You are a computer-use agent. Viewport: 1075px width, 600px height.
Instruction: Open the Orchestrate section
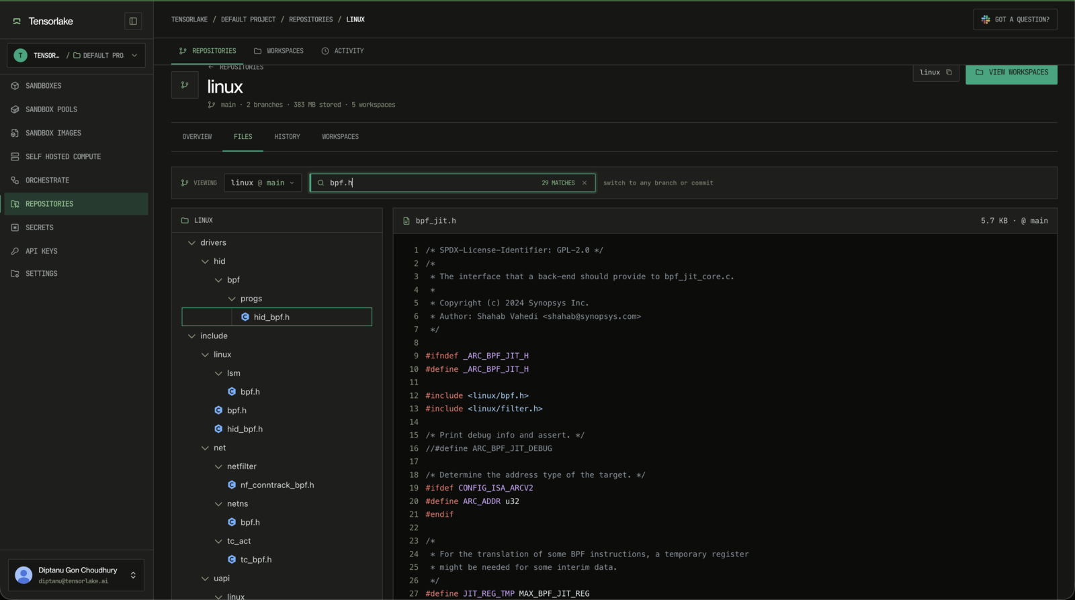(76, 180)
